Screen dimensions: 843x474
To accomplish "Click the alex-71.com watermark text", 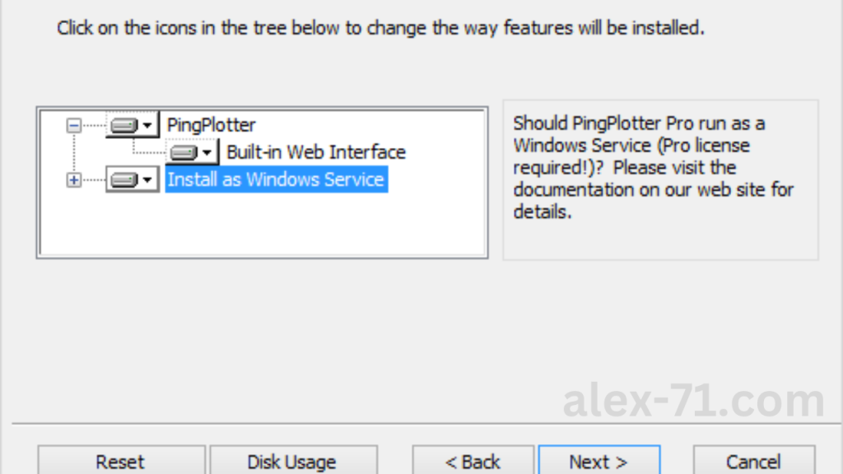I will pos(693,401).
